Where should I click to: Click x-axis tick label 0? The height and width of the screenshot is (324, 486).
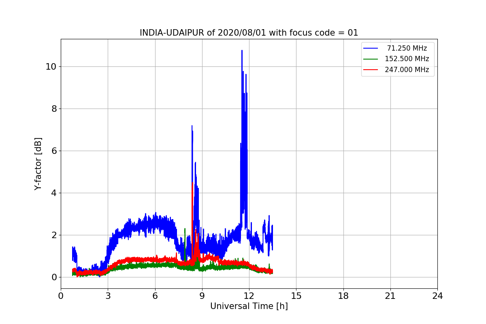61,296
